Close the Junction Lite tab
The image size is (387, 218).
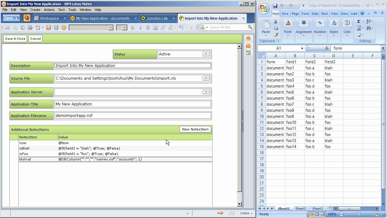(174, 18)
